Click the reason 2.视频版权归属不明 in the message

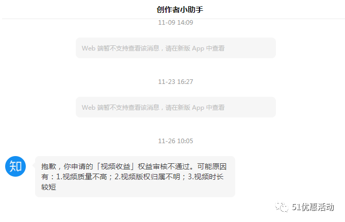(147, 177)
